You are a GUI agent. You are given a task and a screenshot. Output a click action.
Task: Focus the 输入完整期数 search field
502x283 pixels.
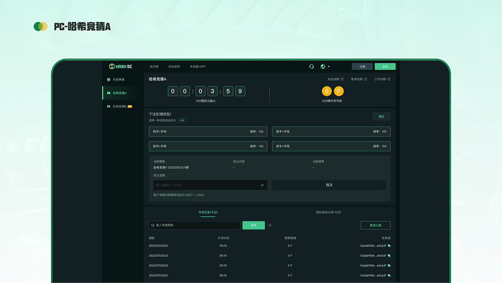[x=195, y=225]
